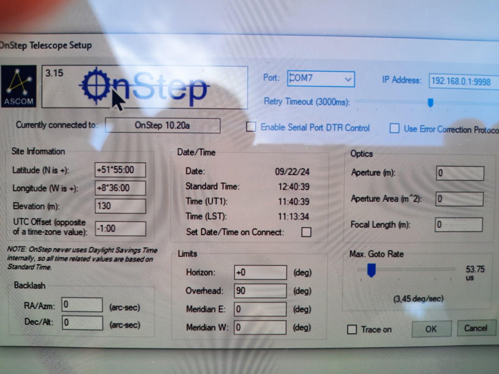Edit the IP Address field
This screenshot has height=374, width=499.
point(464,82)
